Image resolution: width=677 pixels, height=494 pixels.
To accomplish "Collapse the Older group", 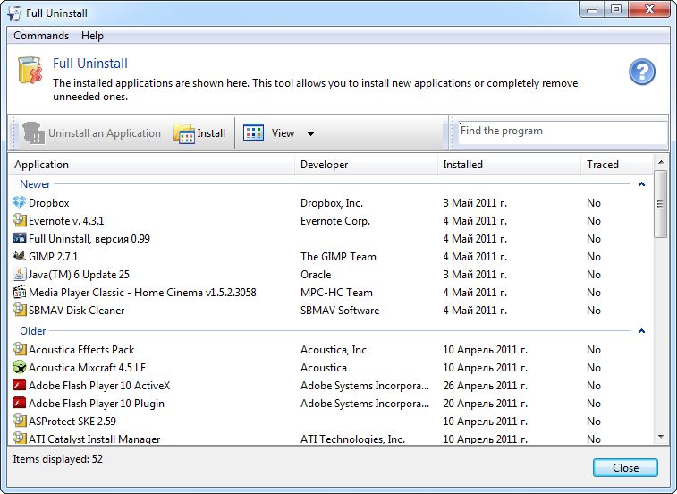I will (x=641, y=331).
